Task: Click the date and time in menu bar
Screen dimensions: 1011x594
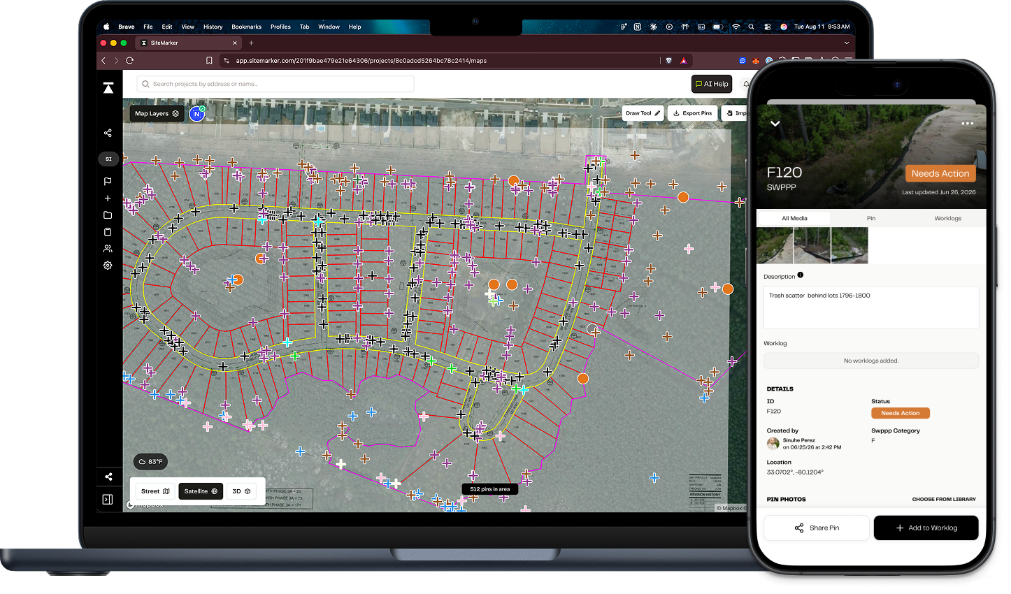Action: [x=822, y=27]
